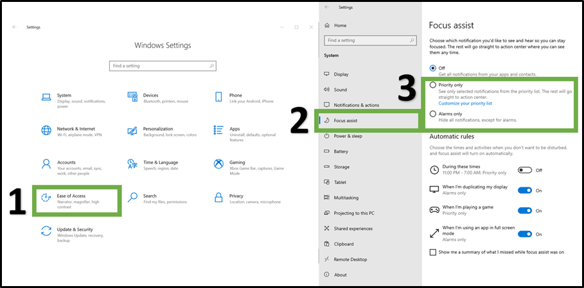Open Customize your priority list link
Image resolution: width=584 pixels, height=288 pixels.
465,103
